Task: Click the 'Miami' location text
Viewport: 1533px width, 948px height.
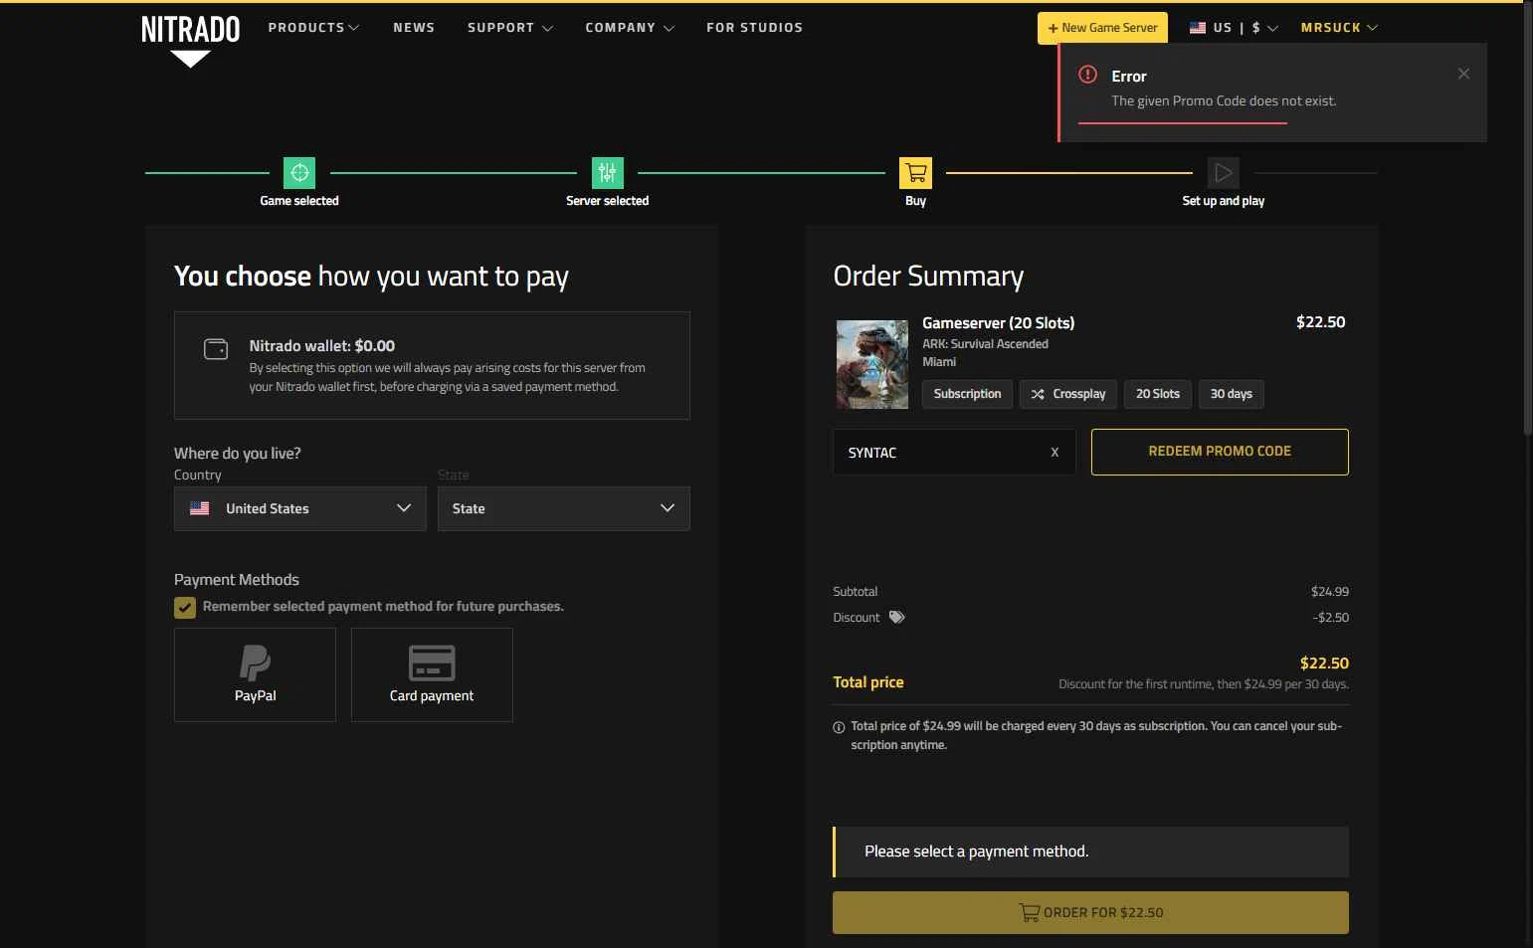Action: tap(939, 362)
